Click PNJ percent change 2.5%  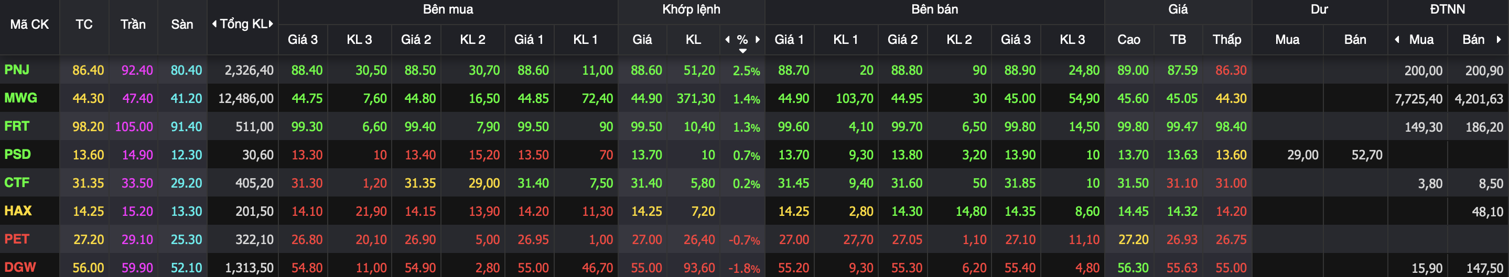pyautogui.click(x=746, y=71)
